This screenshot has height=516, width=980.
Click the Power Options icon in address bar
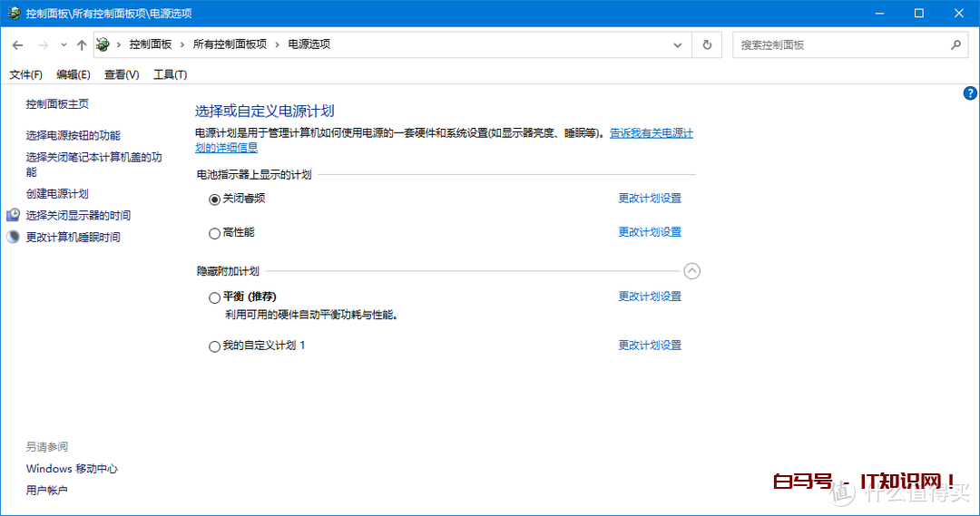103,44
